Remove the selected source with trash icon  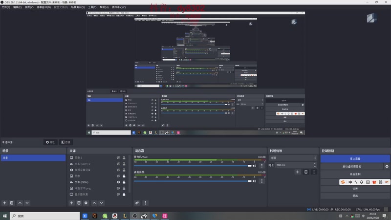[79, 203]
